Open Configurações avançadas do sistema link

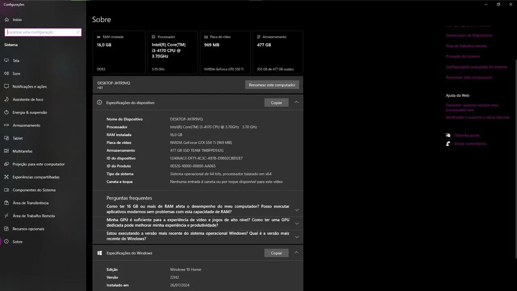(x=476, y=67)
